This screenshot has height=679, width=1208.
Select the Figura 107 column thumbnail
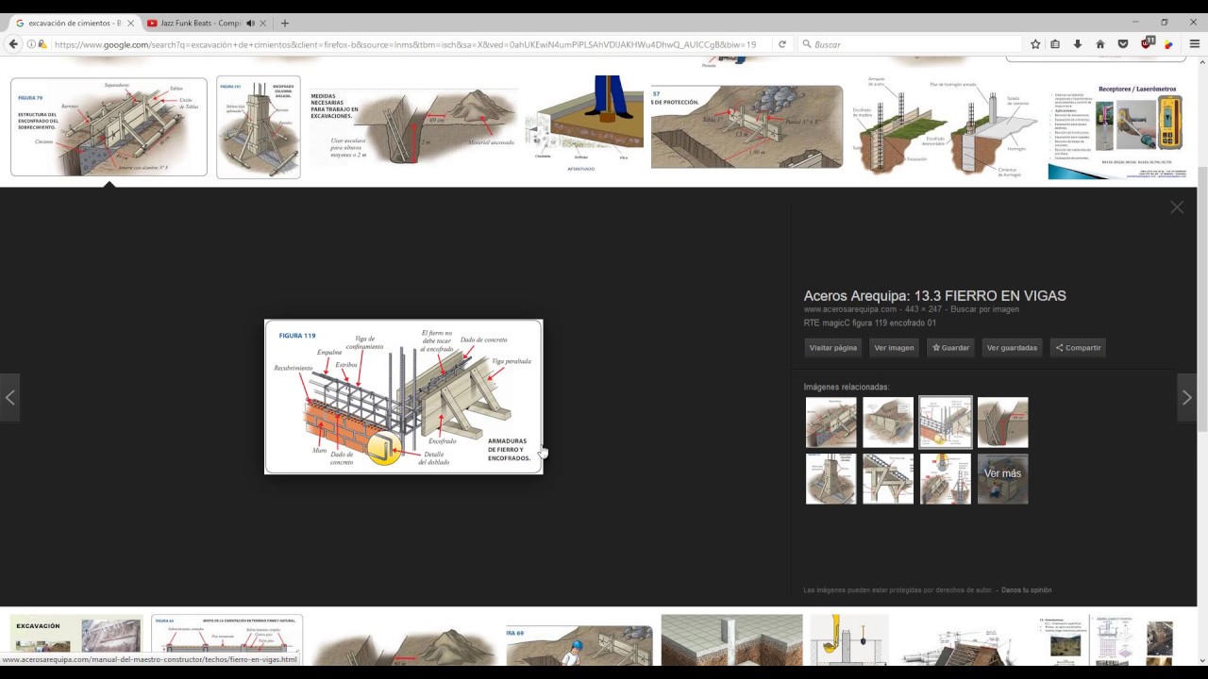(259, 127)
